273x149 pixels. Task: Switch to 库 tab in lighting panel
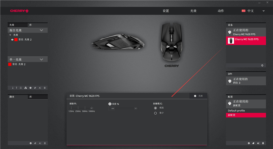[x=38, y=25]
